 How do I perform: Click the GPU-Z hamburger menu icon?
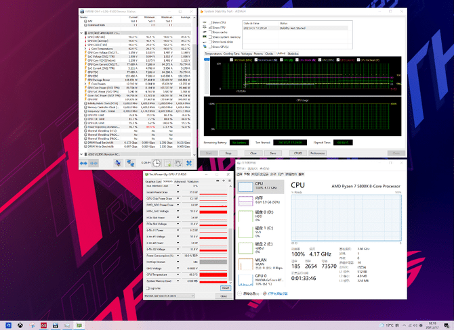[229, 181]
